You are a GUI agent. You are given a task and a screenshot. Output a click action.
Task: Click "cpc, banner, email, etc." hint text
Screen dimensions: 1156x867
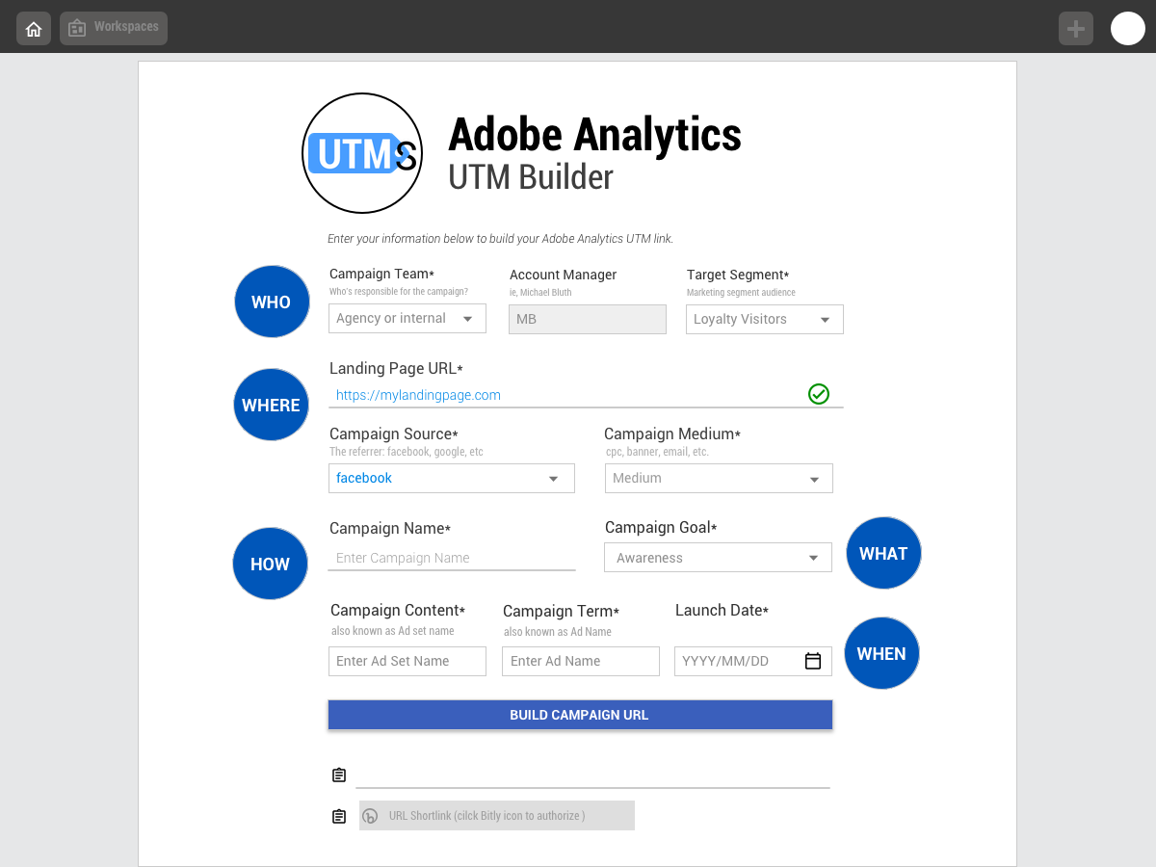point(657,452)
